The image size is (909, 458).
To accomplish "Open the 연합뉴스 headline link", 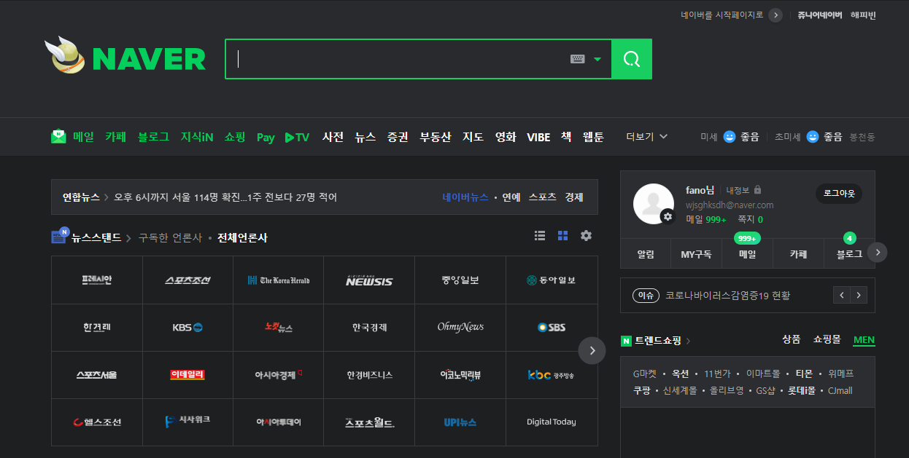I will click(x=225, y=197).
